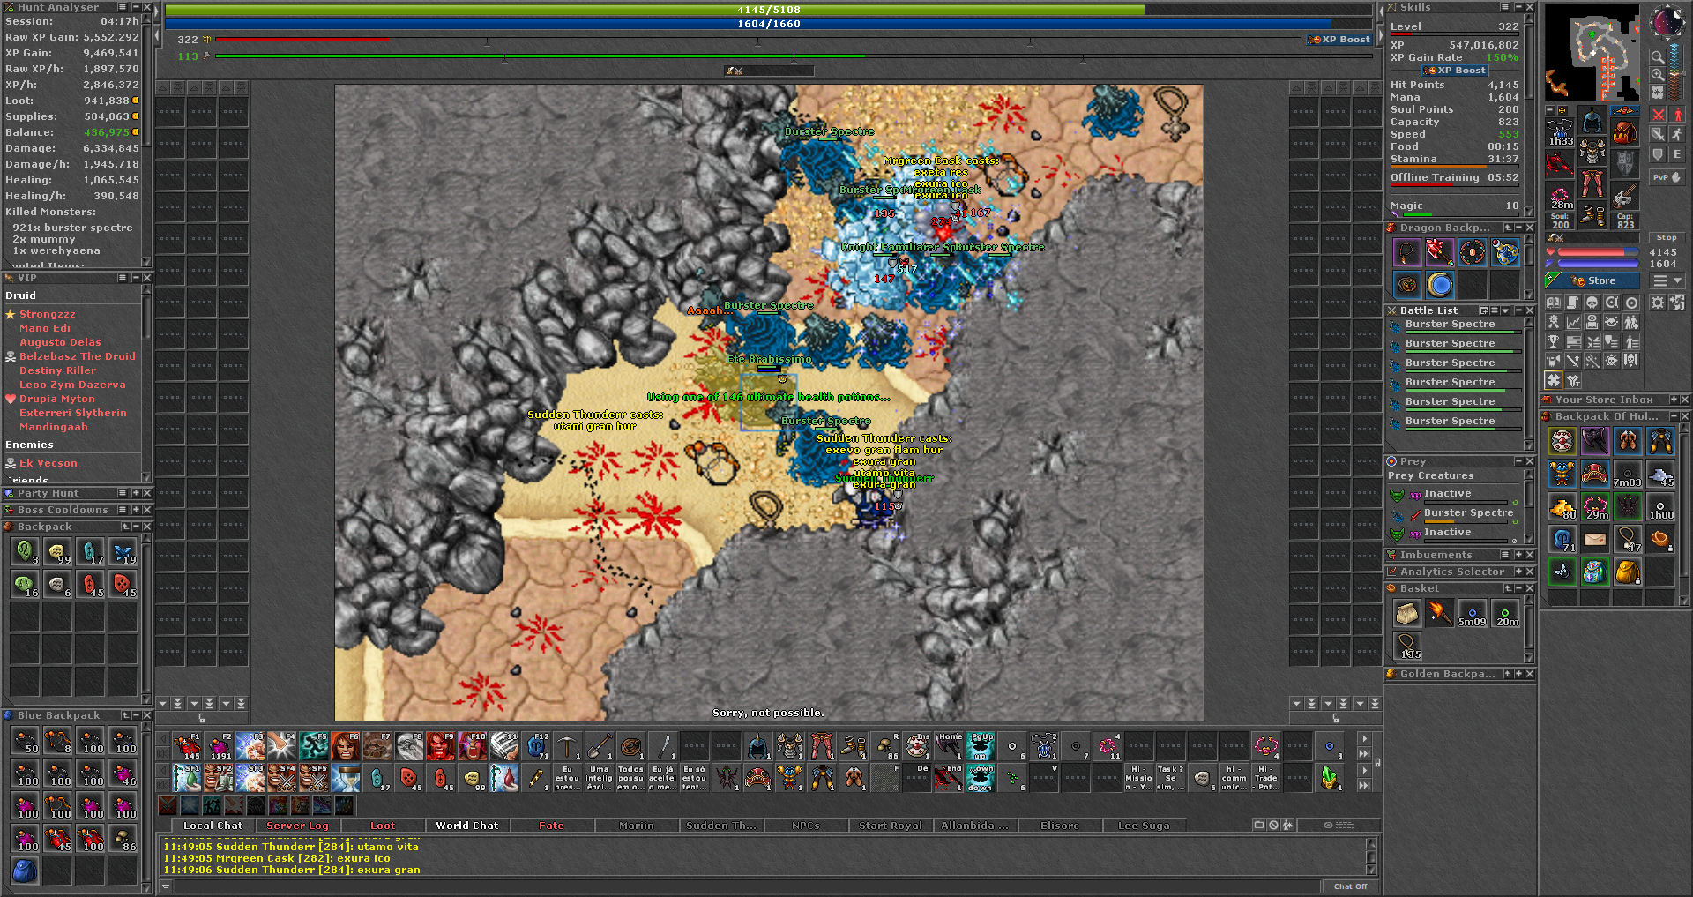Switch to the Start Royal tab
This screenshot has width=1693, height=897.
(x=890, y=826)
